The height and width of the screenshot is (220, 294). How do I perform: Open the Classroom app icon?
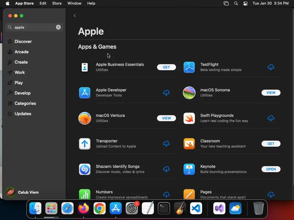[189, 144]
